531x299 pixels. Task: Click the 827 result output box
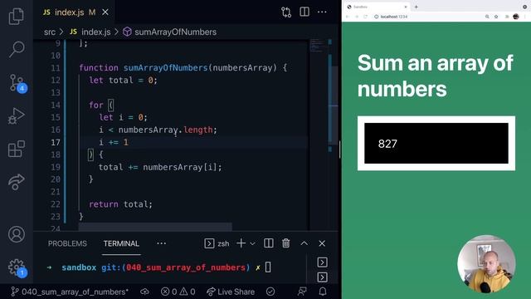pyautogui.click(x=436, y=144)
